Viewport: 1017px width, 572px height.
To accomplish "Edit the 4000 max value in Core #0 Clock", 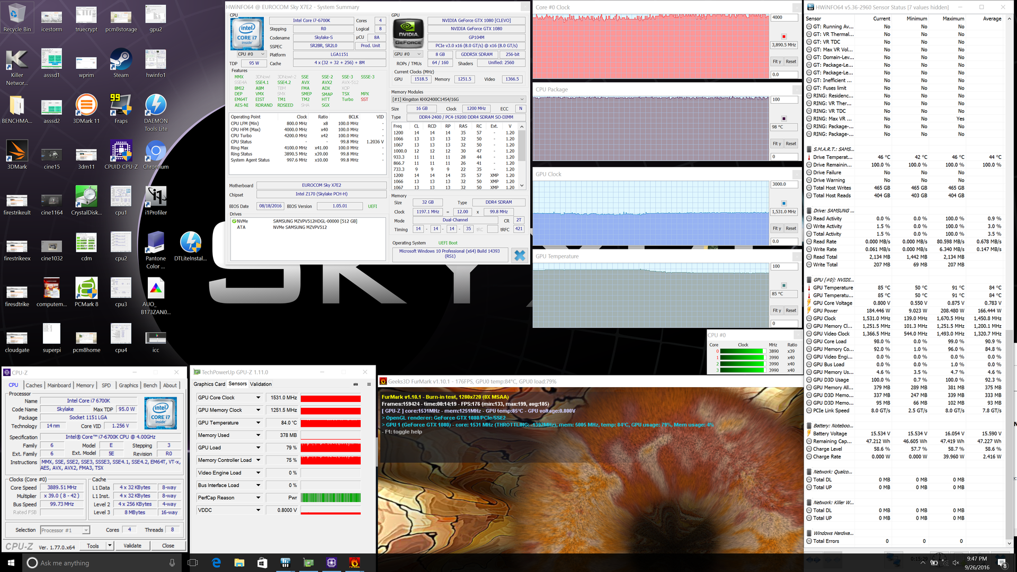I will [x=784, y=17].
